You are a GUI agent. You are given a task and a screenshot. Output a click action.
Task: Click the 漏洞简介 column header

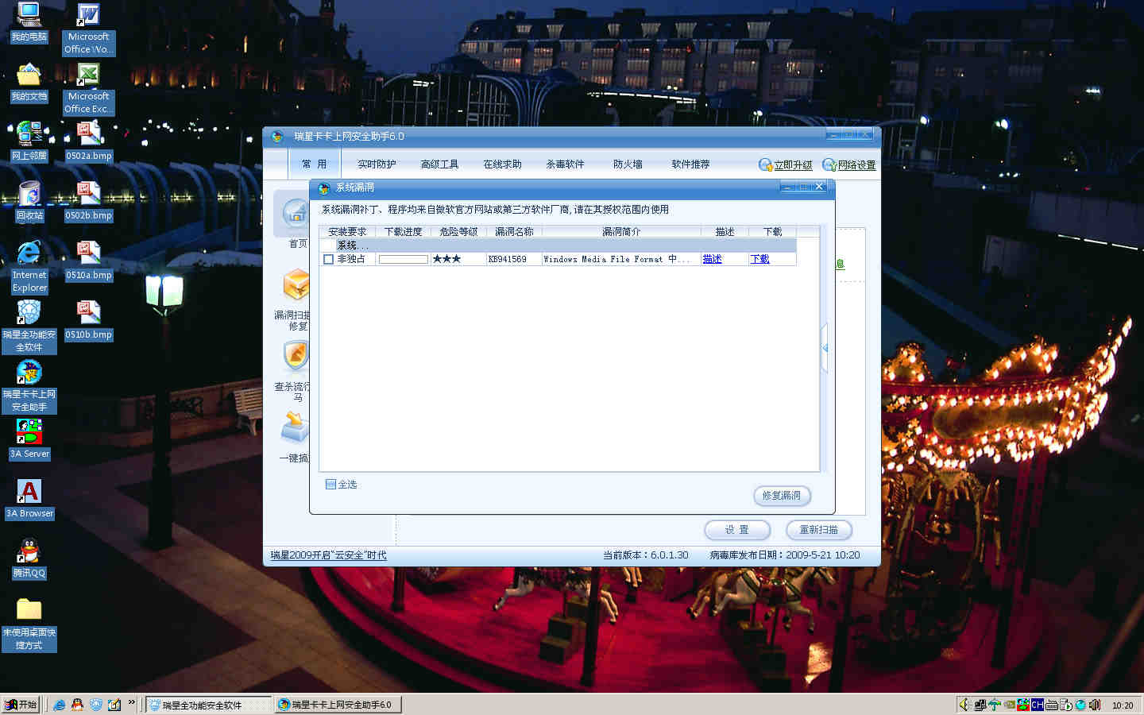621,232
